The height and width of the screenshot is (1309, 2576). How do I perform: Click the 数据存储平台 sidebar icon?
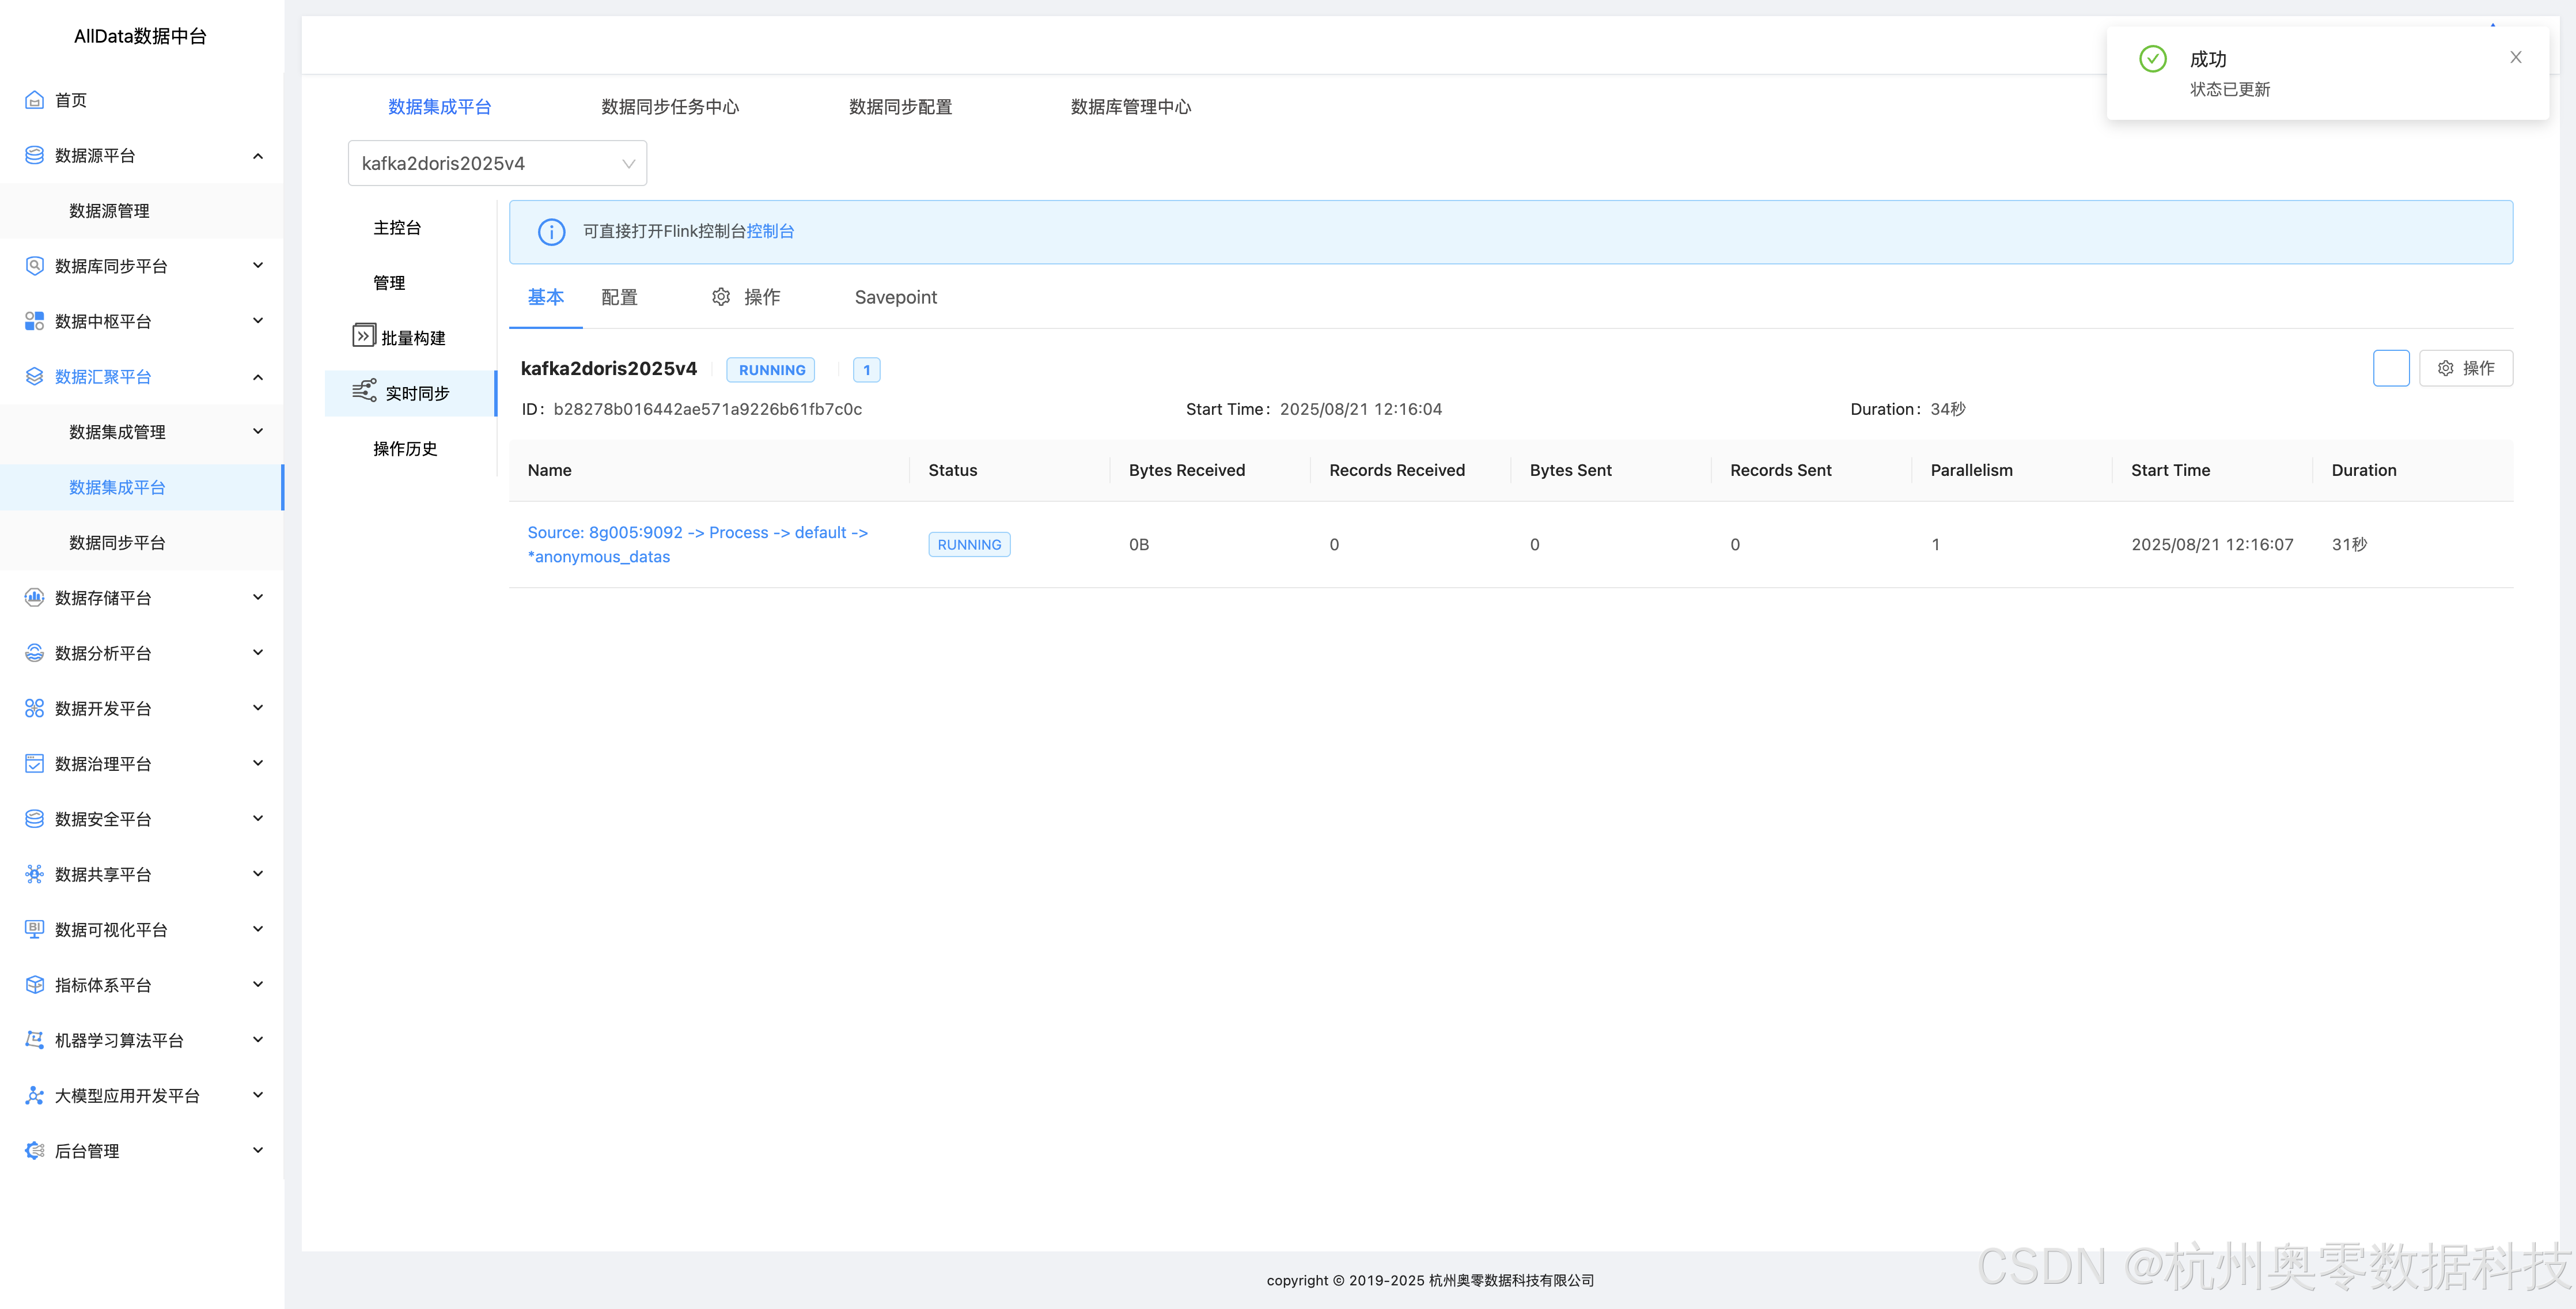[x=34, y=597]
